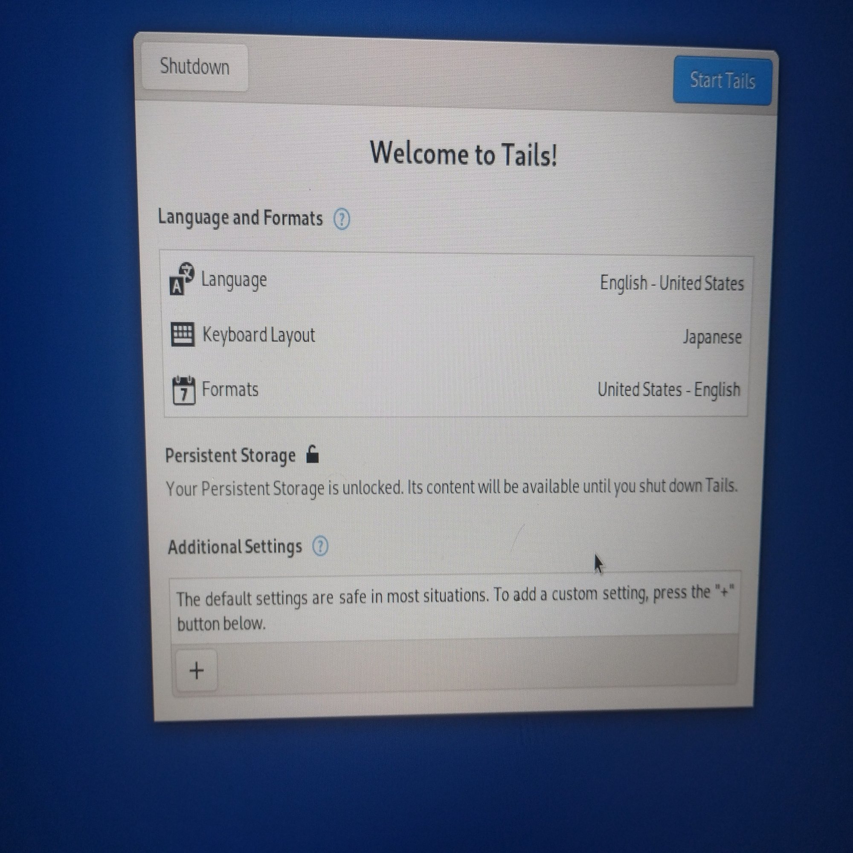The height and width of the screenshot is (853, 853).
Task: Click the Shutdown button
Action: pyautogui.click(x=195, y=67)
